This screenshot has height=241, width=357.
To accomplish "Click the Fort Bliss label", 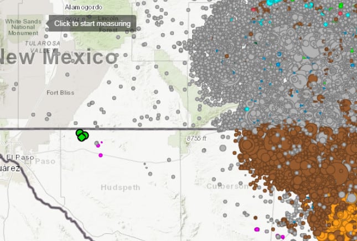I will pos(61,92).
